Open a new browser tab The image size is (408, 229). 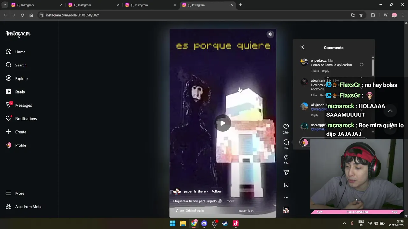(240, 5)
